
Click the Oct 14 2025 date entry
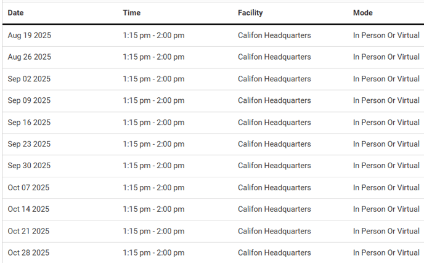pyautogui.click(x=28, y=209)
